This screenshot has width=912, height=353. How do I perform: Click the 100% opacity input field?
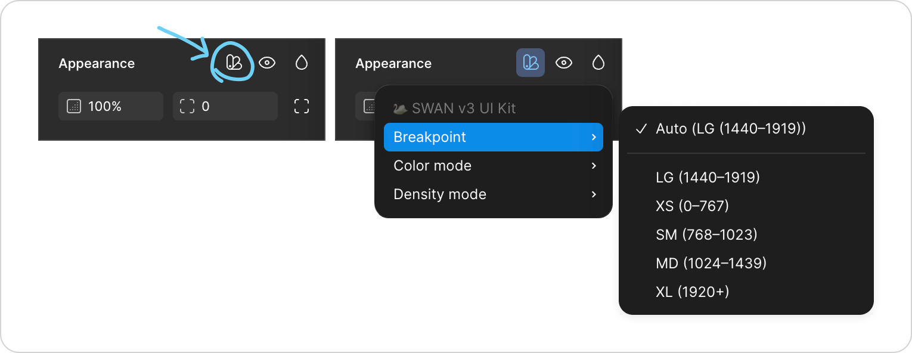pyautogui.click(x=111, y=106)
